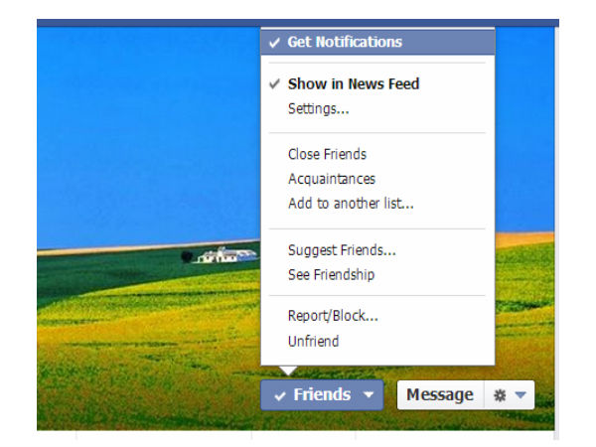The height and width of the screenshot is (447, 596).
Task: Expand the blue arrow next to gear
Action: click(521, 395)
